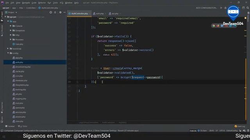Image resolution: width=250 pixels, height=140 pixels.
Task: Click api-jwt breadcrumb in navigation bar
Action: pyautogui.click(x=6, y=8)
